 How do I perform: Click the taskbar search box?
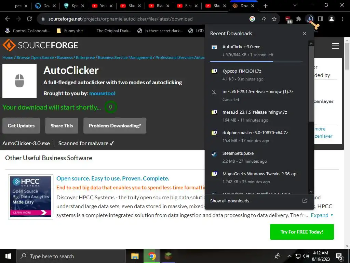tap(71, 256)
